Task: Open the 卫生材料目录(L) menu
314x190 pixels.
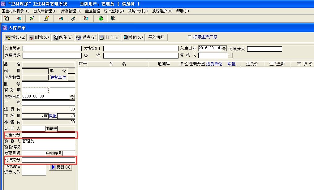Action: (15, 11)
